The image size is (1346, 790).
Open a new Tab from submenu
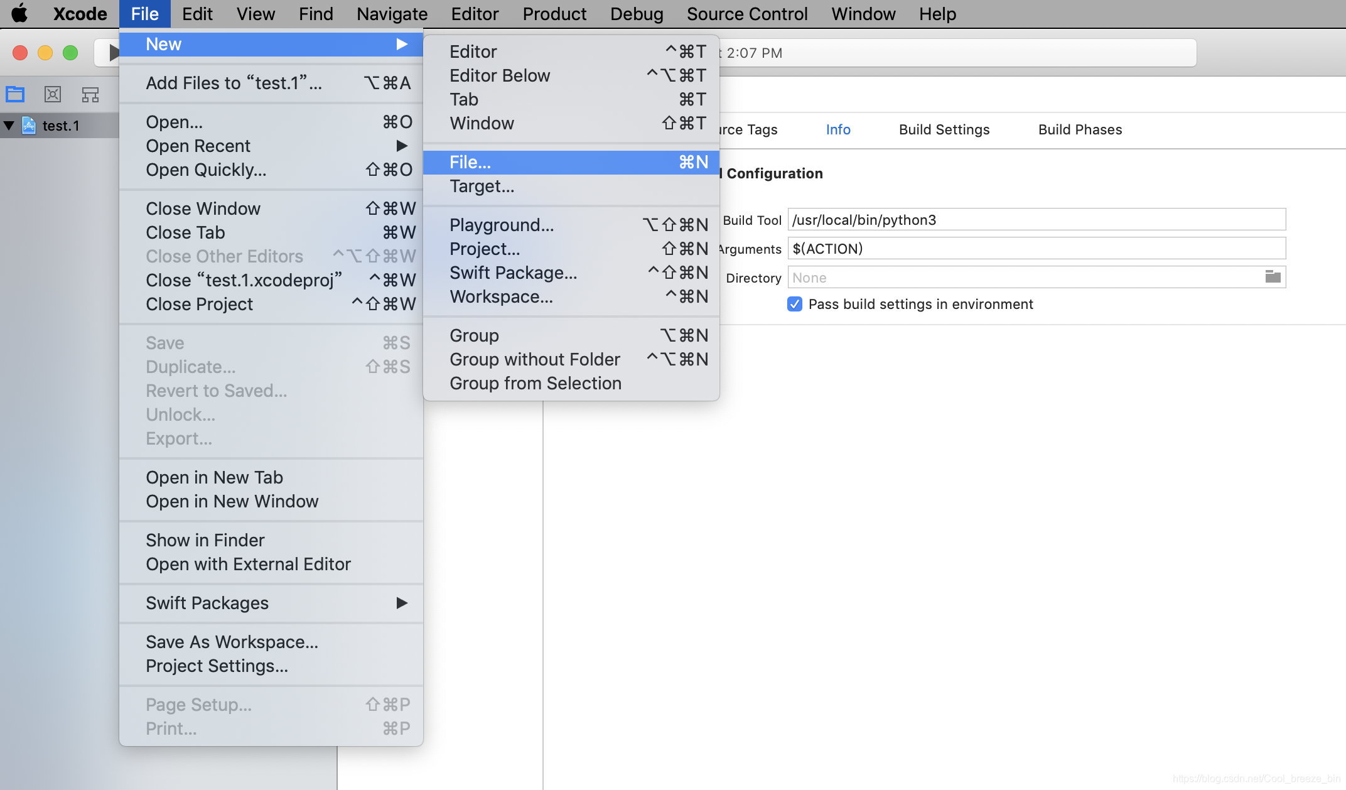(x=571, y=99)
